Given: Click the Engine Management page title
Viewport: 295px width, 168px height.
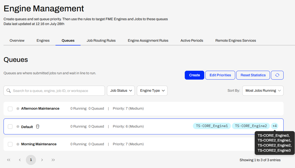Looking at the screenshot, I should 44,9.
